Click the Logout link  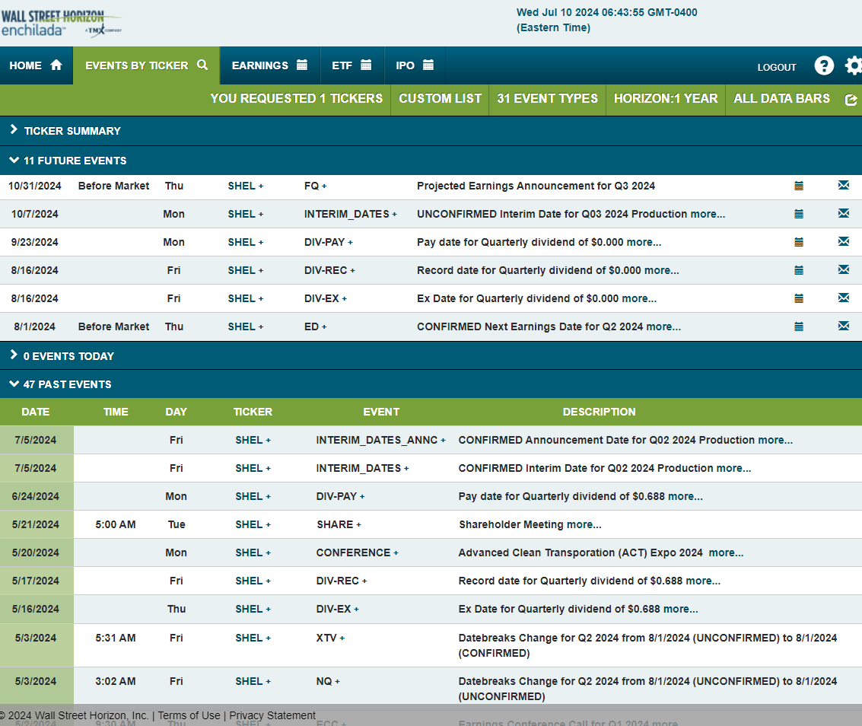coord(777,68)
